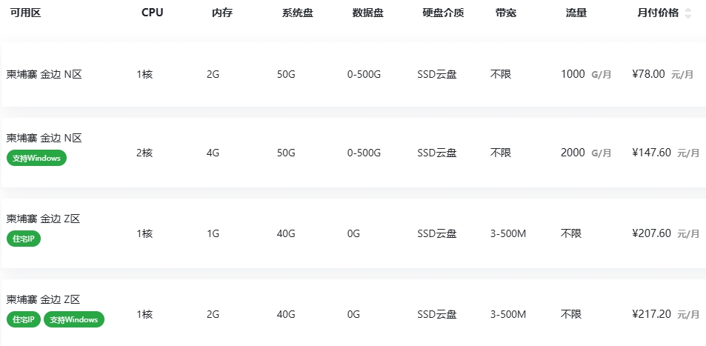Select the ¥78.00 Phnom Penh N区 plan row

(354, 74)
